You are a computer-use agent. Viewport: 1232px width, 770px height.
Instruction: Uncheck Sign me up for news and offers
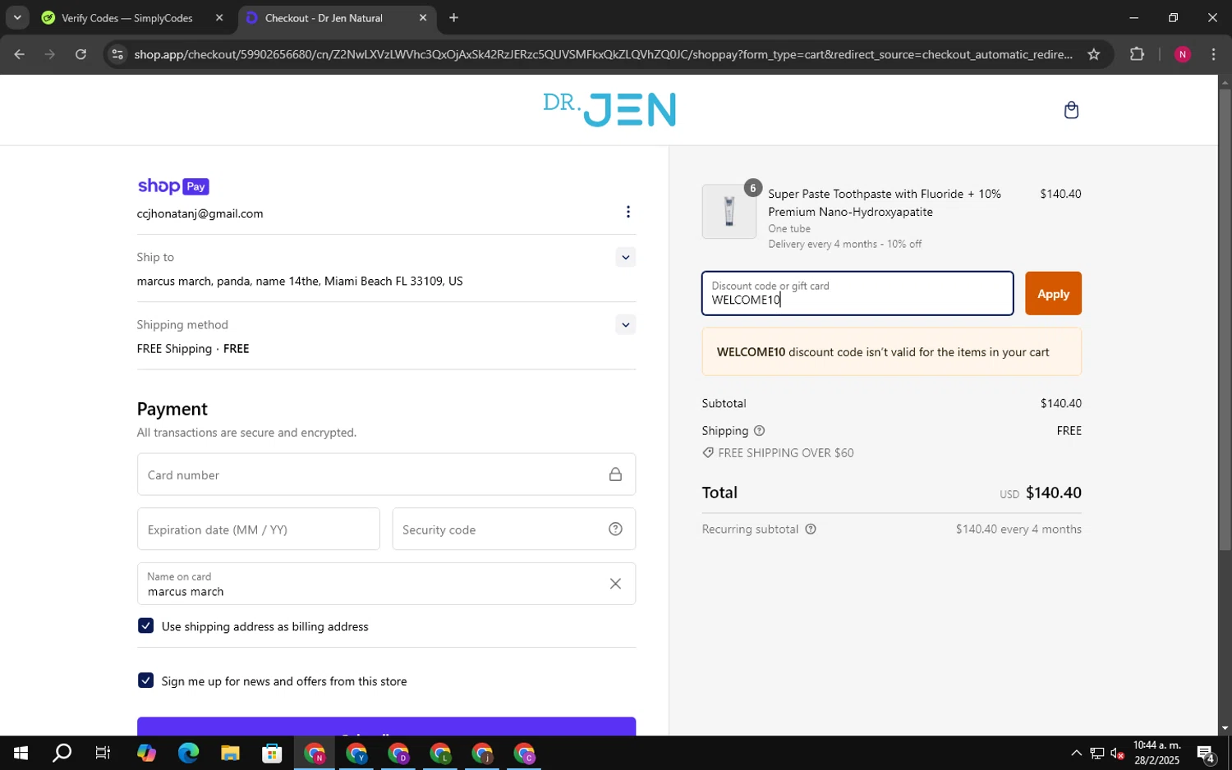[145, 681]
